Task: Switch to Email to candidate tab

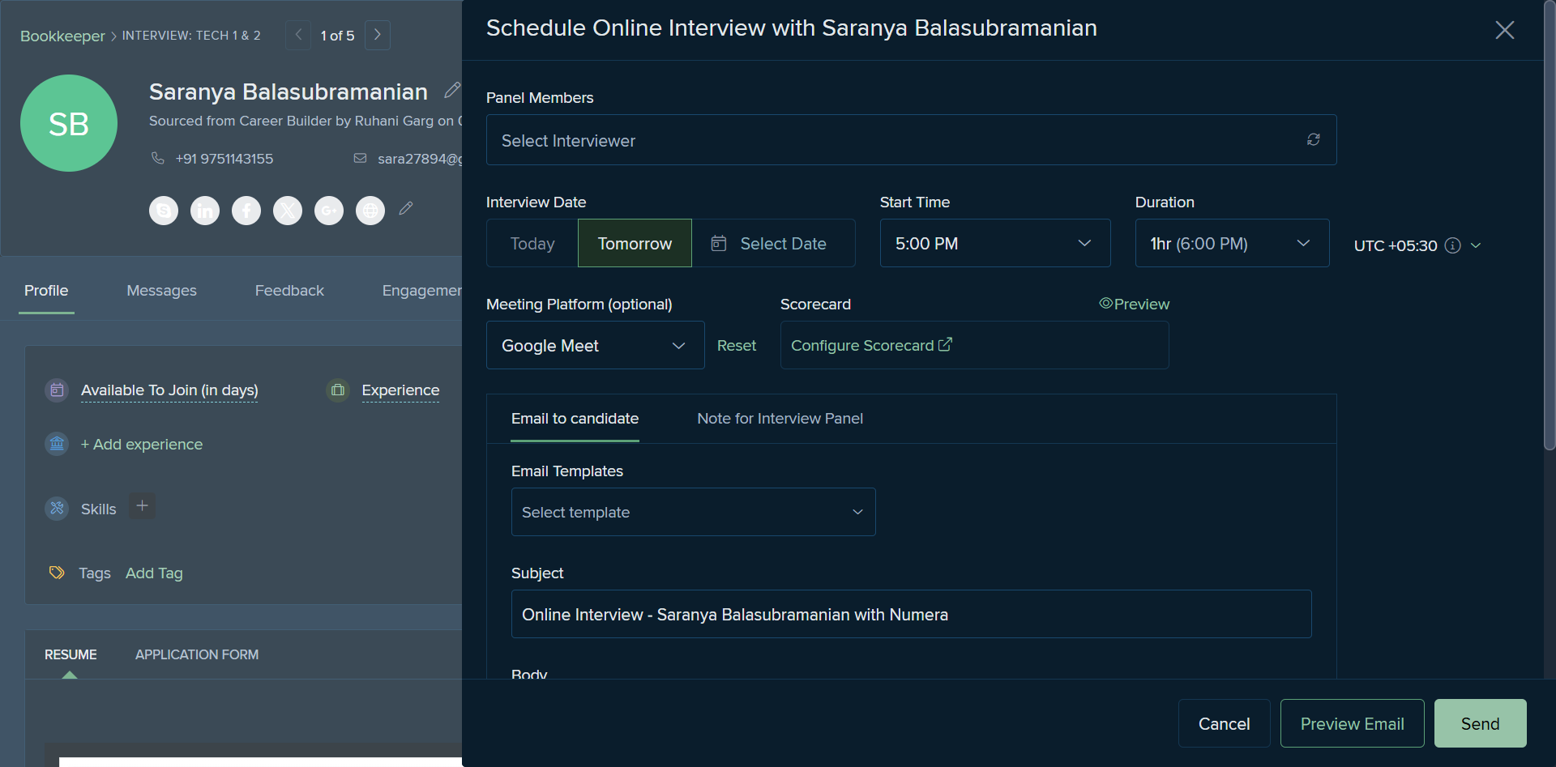Action: (x=575, y=419)
